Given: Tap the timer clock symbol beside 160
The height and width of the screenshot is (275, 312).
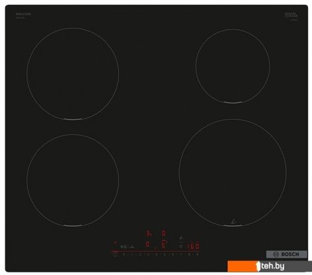Looking at the screenshot, I should [181, 246].
